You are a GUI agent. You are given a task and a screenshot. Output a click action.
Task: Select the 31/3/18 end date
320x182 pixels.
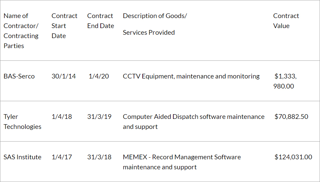pos(99,157)
